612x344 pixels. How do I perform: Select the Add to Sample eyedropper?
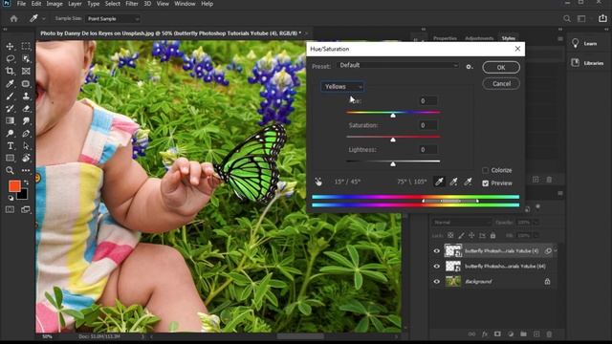pyautogui.click(x=453, y=182)
